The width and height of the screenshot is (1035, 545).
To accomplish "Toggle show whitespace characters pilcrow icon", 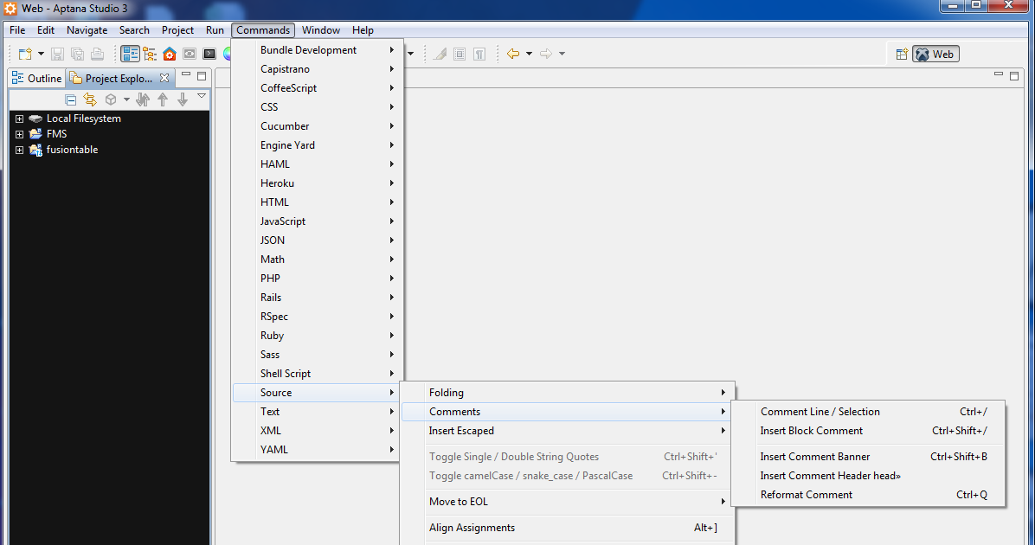I will point(480,54).
